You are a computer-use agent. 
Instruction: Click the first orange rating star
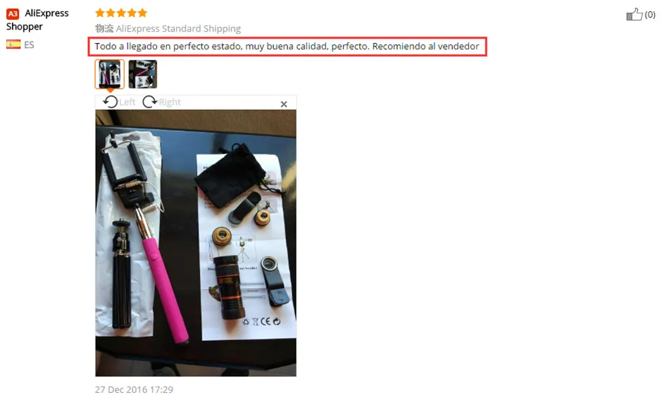(100, 13)
